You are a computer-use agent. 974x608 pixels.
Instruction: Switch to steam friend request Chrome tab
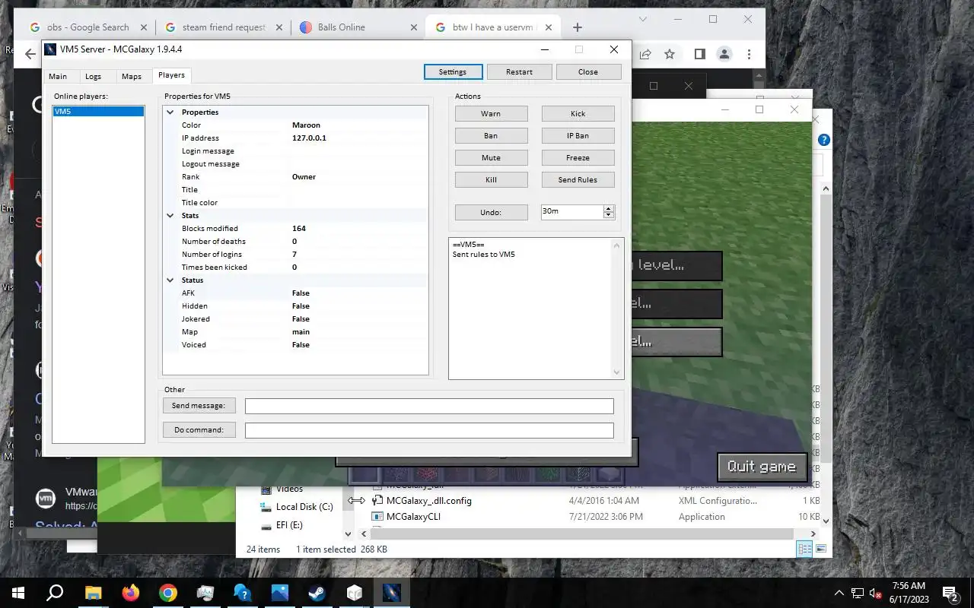pos(223,27)
